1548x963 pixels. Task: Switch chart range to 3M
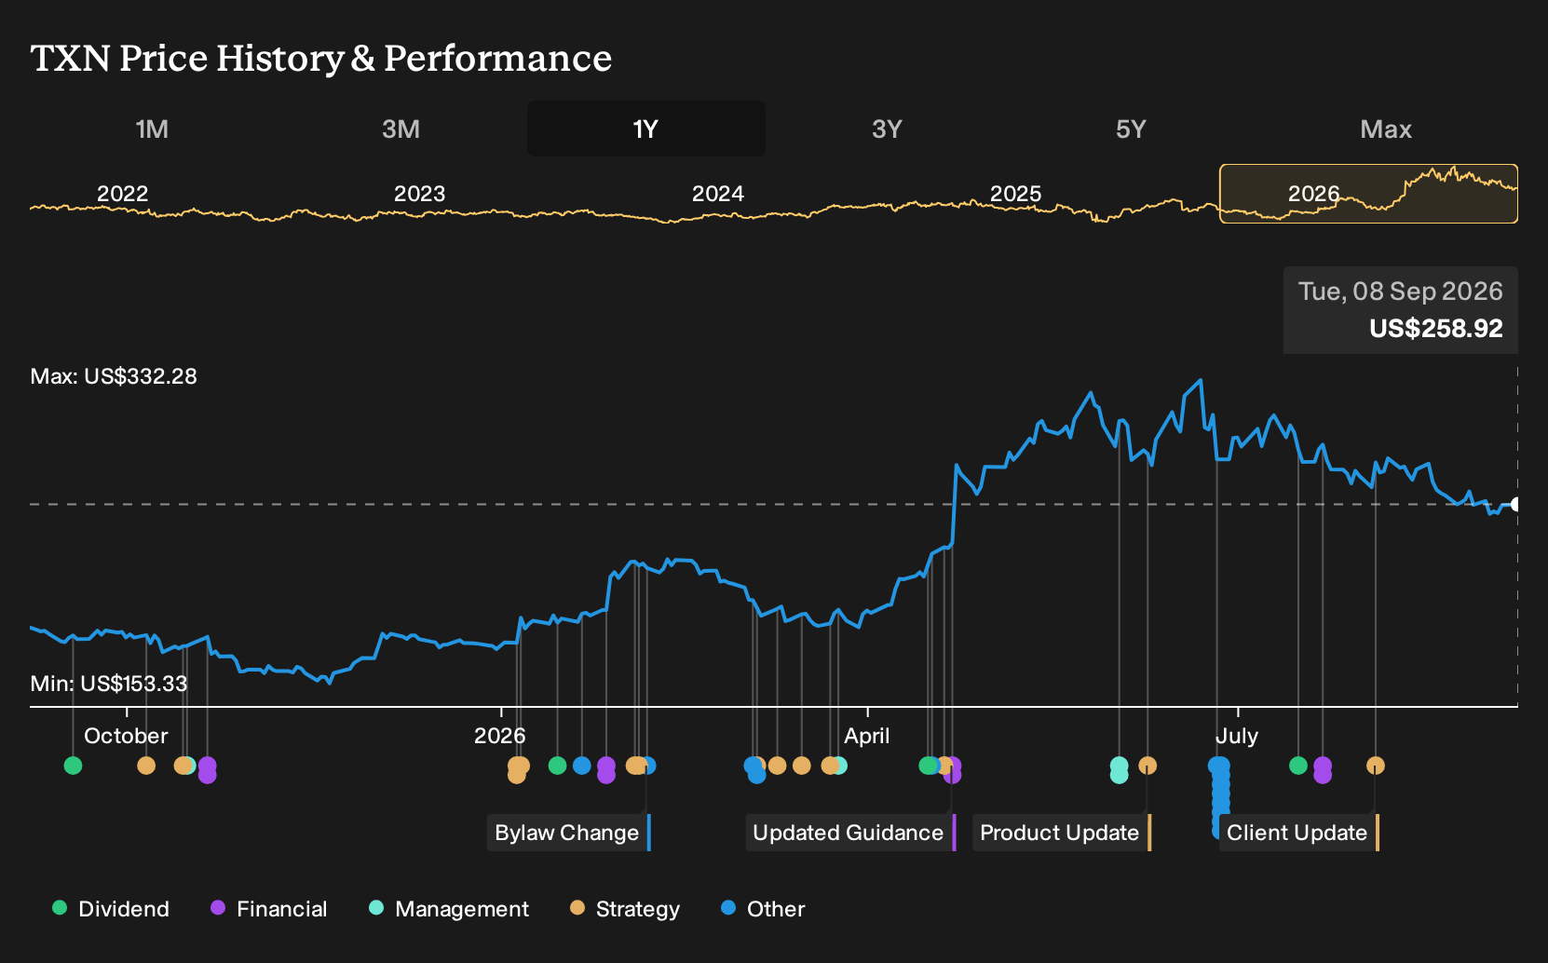click(401, 129)
